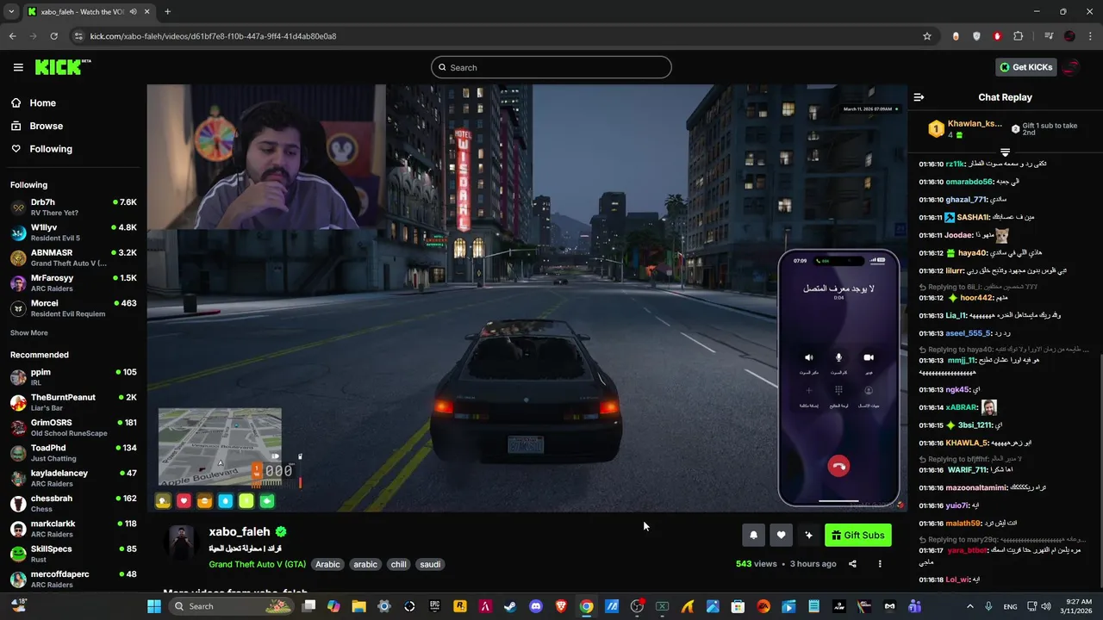Viewport: 1103px width, 620px height.
Task: Open ppim recommended channel
Action: point(73,377)
